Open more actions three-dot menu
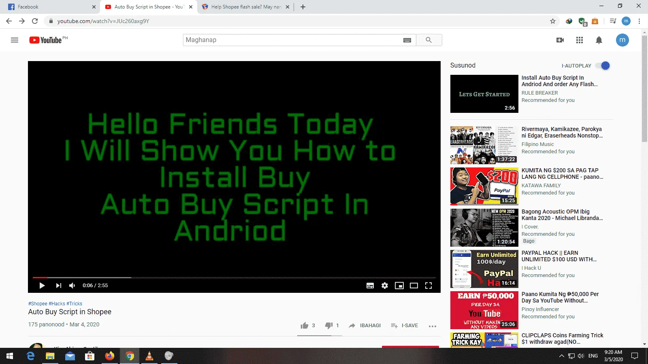This screenshot has height=364, width=648. 433,326
